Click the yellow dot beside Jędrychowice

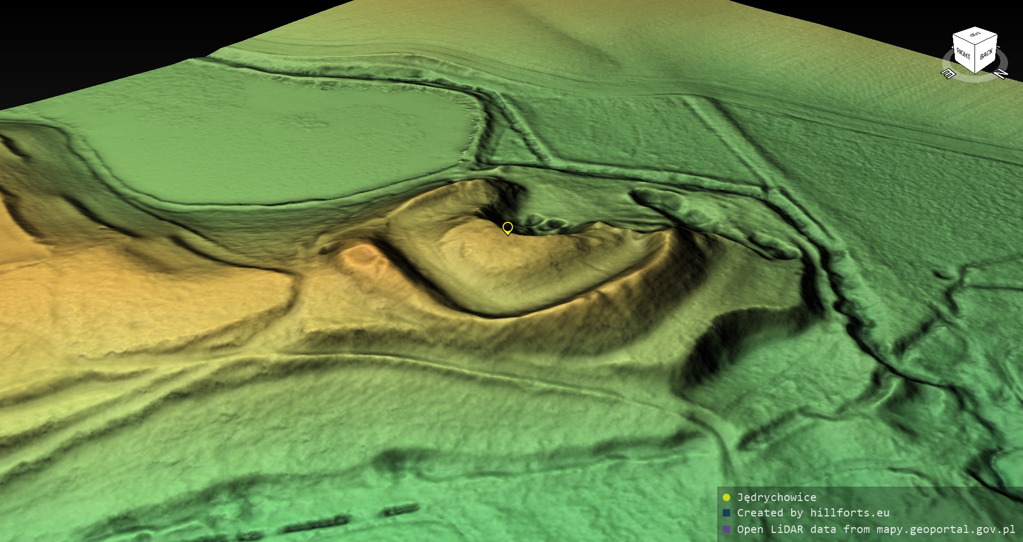[726, 497]
